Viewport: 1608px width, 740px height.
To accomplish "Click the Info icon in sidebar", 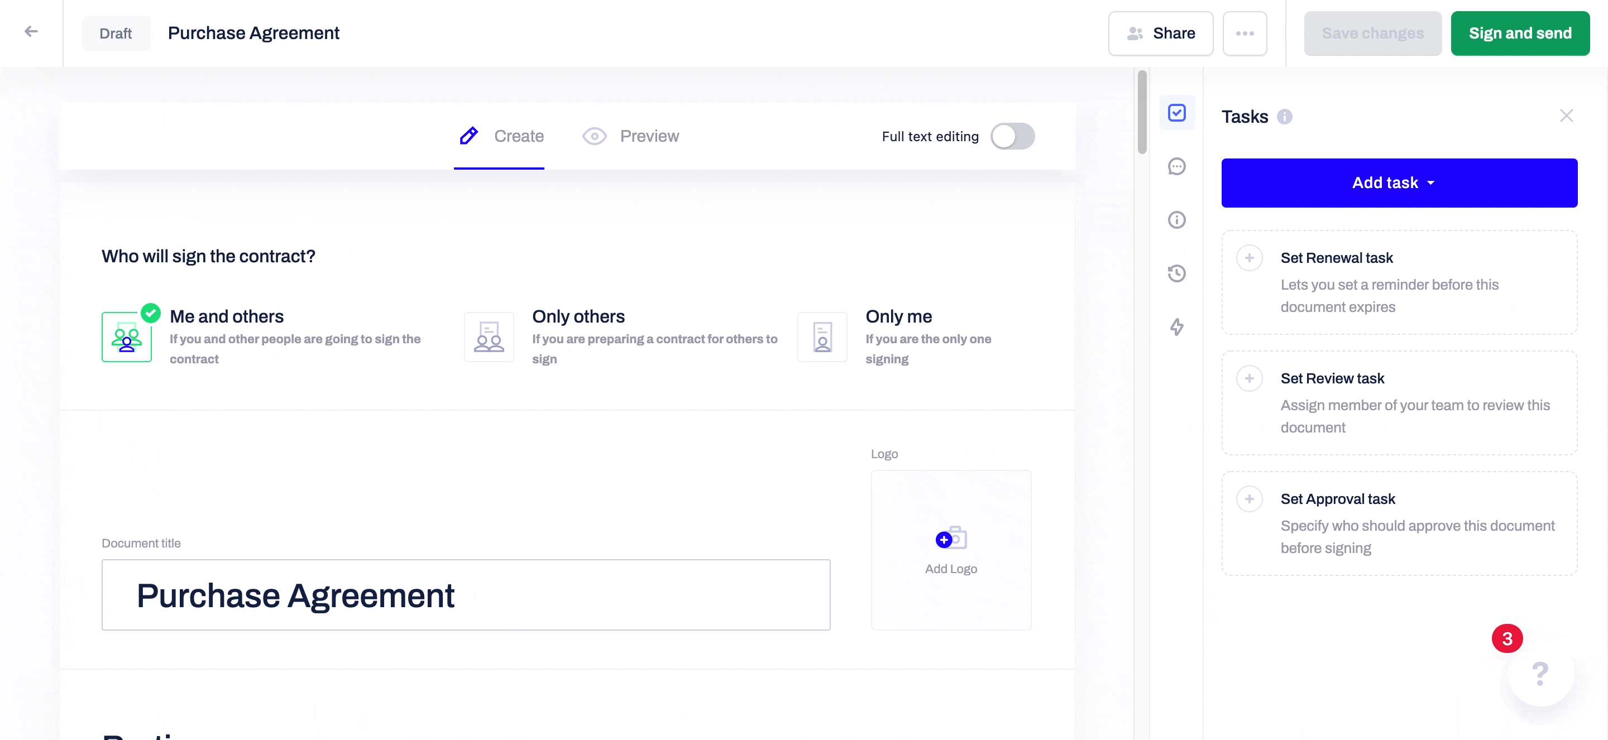I will click(1178, 218).
